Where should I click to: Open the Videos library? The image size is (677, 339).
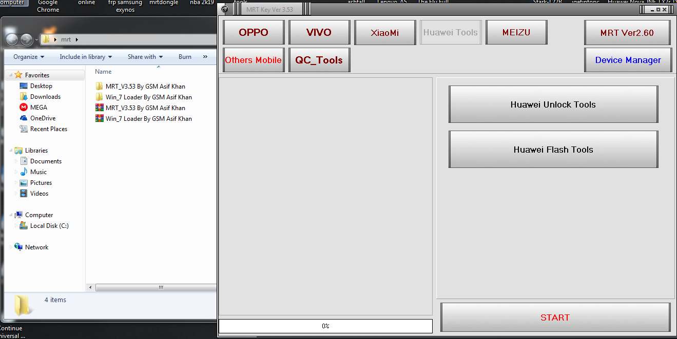pos(39,194)
